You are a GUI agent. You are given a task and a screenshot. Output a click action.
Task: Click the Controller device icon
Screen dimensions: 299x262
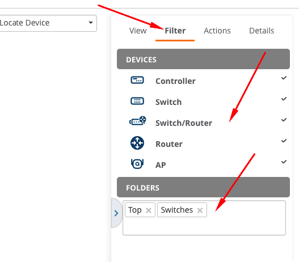tap(137, 80)
